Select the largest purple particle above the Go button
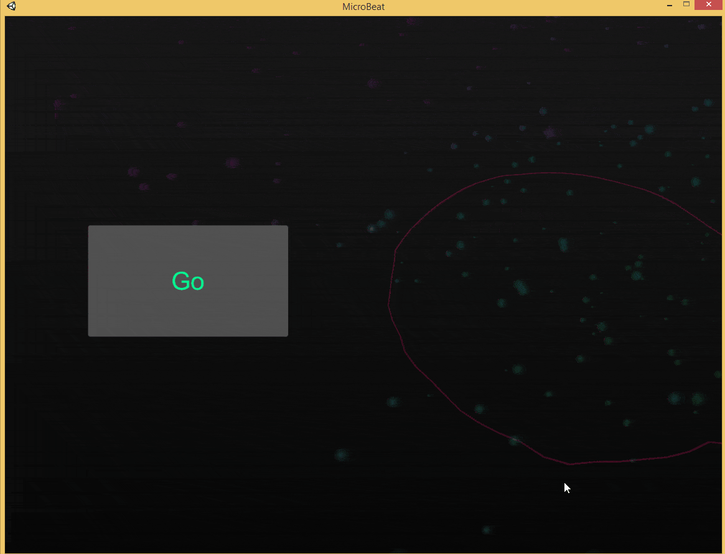 233,163
